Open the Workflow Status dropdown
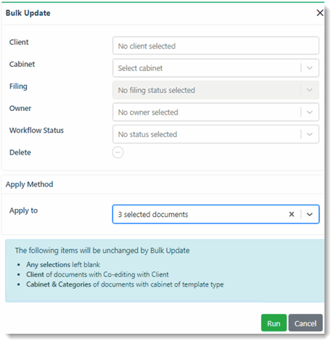Screen dimensions: 331x341 coord(216,134)
